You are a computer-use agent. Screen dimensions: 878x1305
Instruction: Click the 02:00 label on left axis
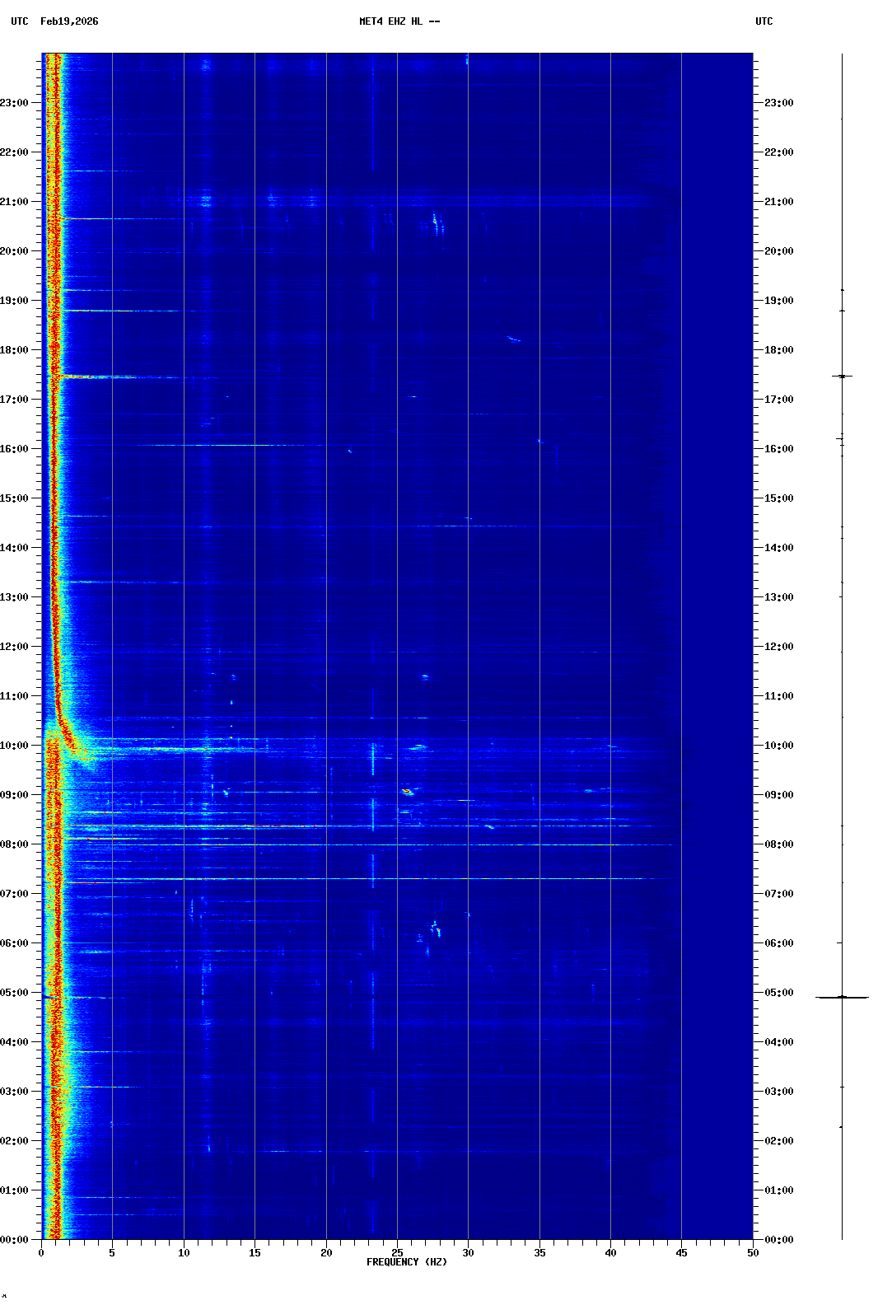15,1141
